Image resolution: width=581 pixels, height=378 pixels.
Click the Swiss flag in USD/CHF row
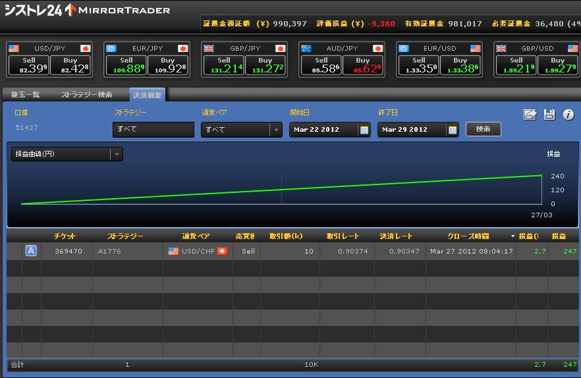[222, 251]
